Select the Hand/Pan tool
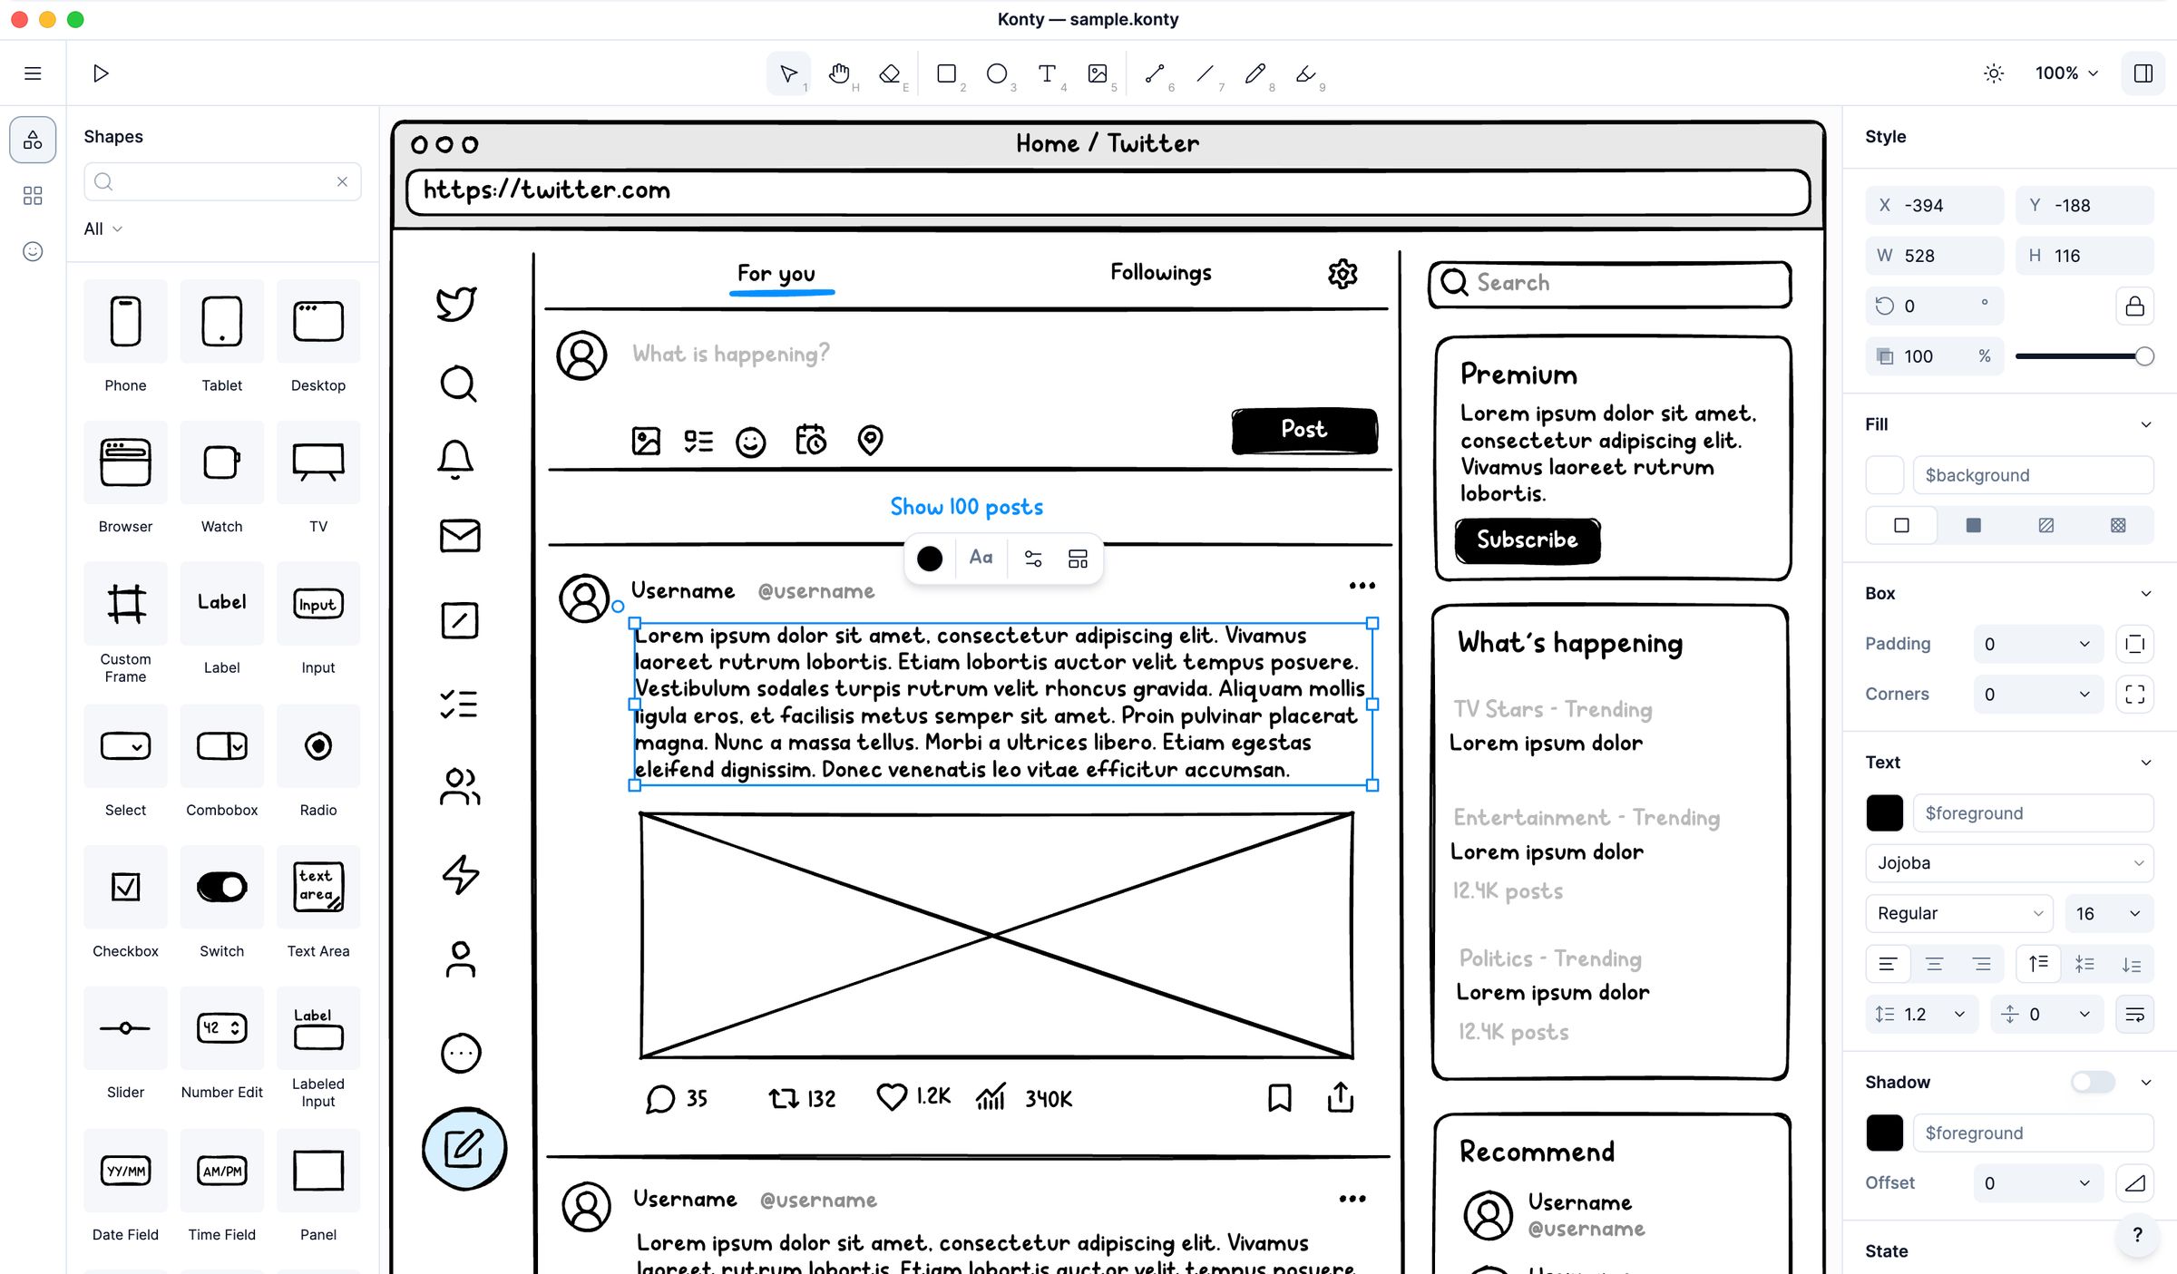Image resolution: width=2177 pixels, height=1274 pixels. point(839,72)
